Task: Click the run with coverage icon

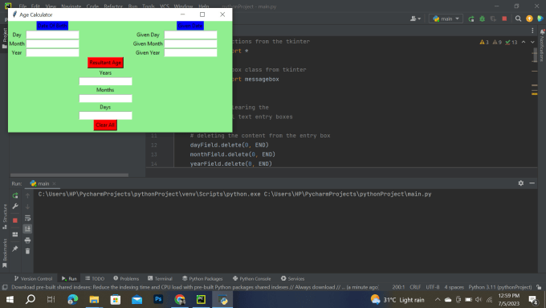Action: [x=493, y=18]
